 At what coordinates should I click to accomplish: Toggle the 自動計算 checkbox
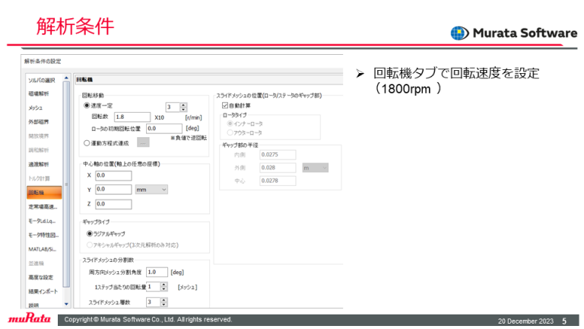(225, 105)
